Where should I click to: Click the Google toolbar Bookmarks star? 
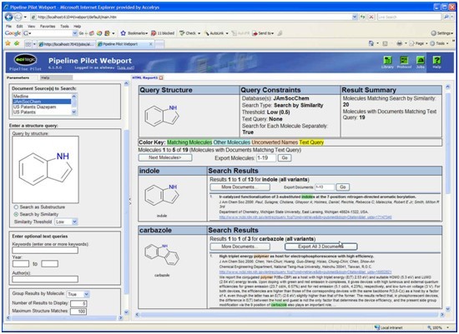124,33
